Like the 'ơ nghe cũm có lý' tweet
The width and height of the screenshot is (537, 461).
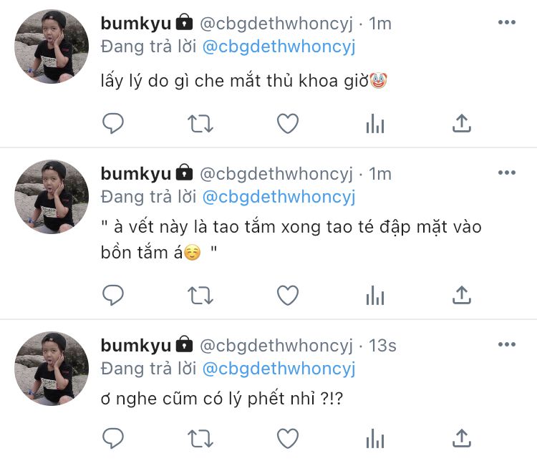click(x=288, y=438)
